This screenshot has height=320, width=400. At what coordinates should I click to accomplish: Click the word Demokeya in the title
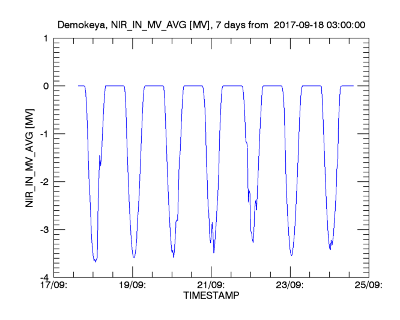(79, 25)
